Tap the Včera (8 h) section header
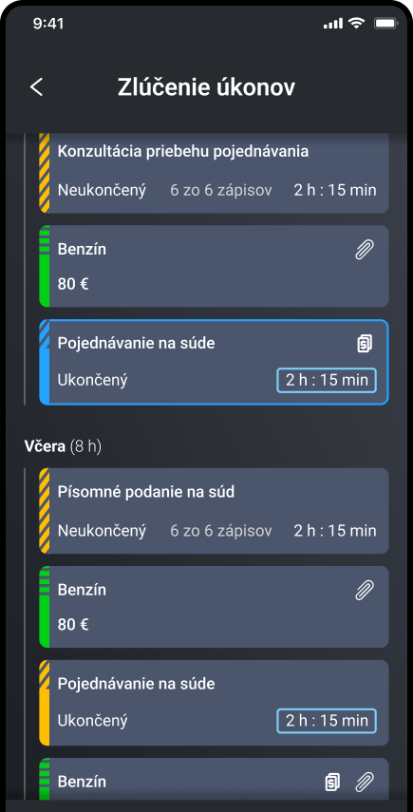 (x=64, y=446)
